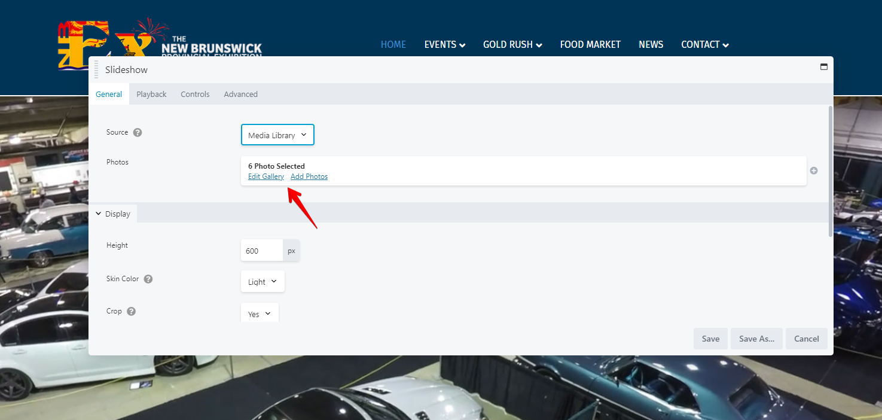Open the News page
This screenshot has height=420, width=882.
click(651, 44)
